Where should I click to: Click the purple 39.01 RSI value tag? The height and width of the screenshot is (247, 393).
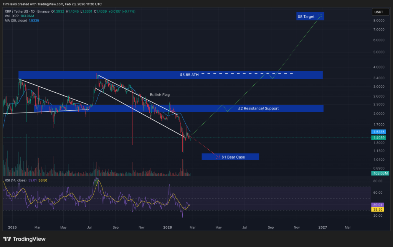point(378,205)
